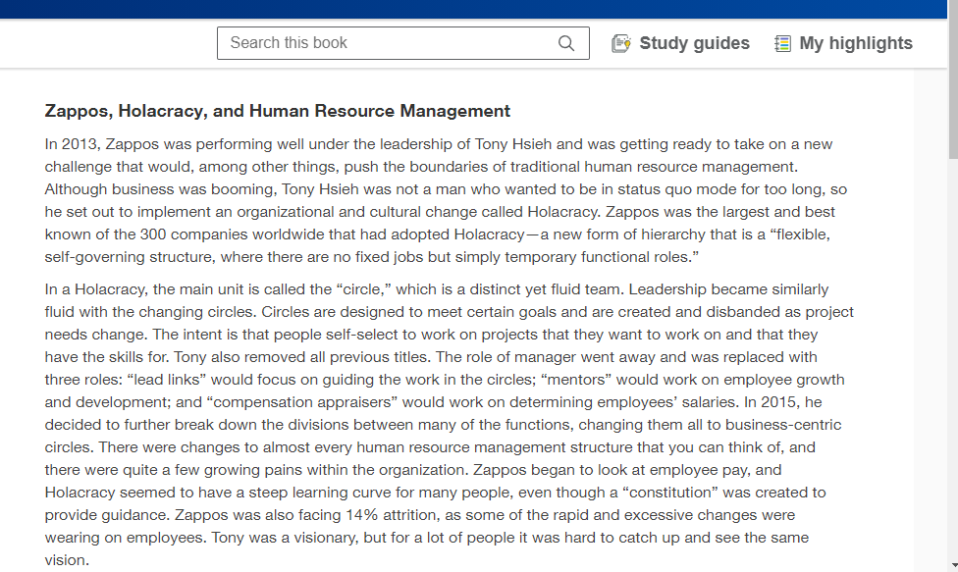Click the text "In a Holacracy, the main unit"
Screen dimensions: 958x572
143,289
